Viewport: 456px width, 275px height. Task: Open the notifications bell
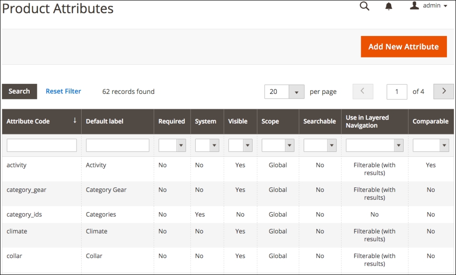(389, 6)
